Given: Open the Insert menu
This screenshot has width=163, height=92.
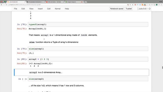Looking at the screenshot, I should click(x=40, y=9).
